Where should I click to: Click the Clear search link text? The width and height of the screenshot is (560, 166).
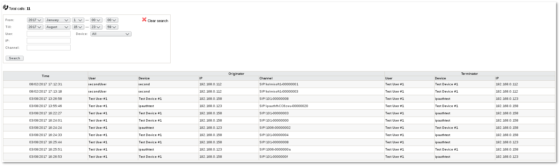pos(158,21)
